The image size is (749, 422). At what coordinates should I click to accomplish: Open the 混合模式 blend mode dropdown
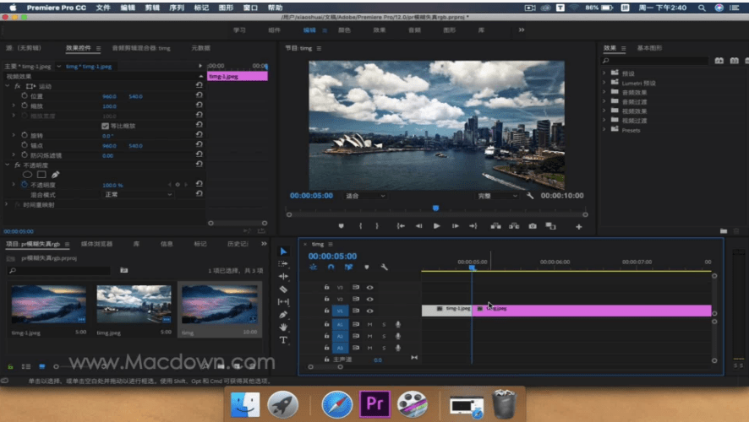click(x=137, y=194)
